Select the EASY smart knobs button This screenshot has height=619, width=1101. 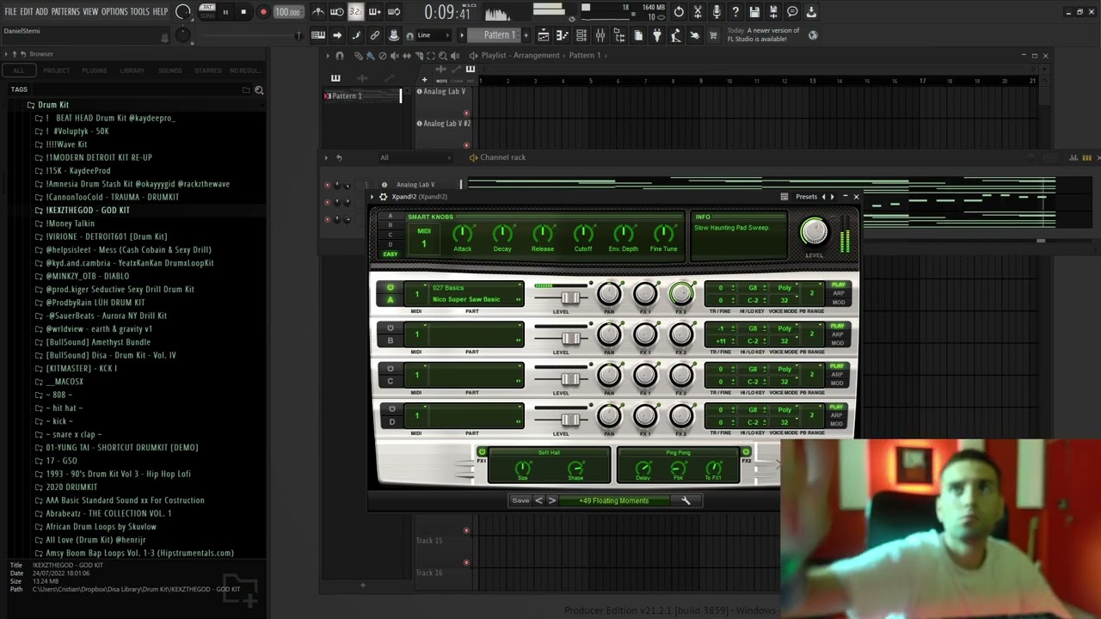click(391, 254)
